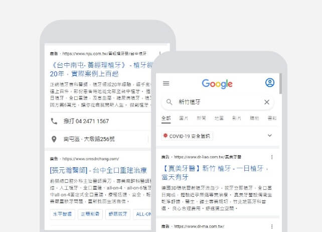This screenshot has width=322, height=232.
Task: Open the account profile icon
Action: (x=270, y=83)
